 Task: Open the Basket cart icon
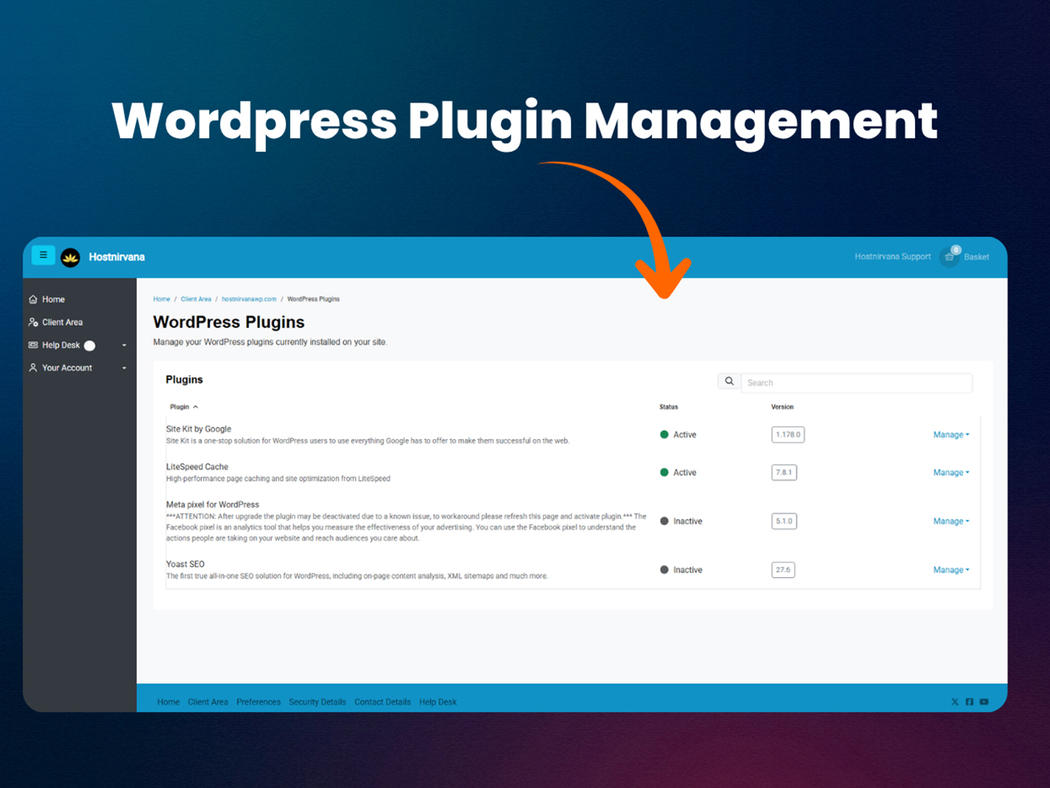[949, 257]
